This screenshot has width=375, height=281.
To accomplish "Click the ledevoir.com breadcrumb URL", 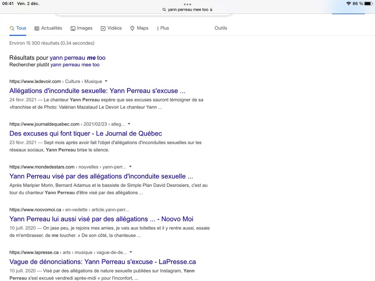I will pyautogui.click(x=56, y=81).
